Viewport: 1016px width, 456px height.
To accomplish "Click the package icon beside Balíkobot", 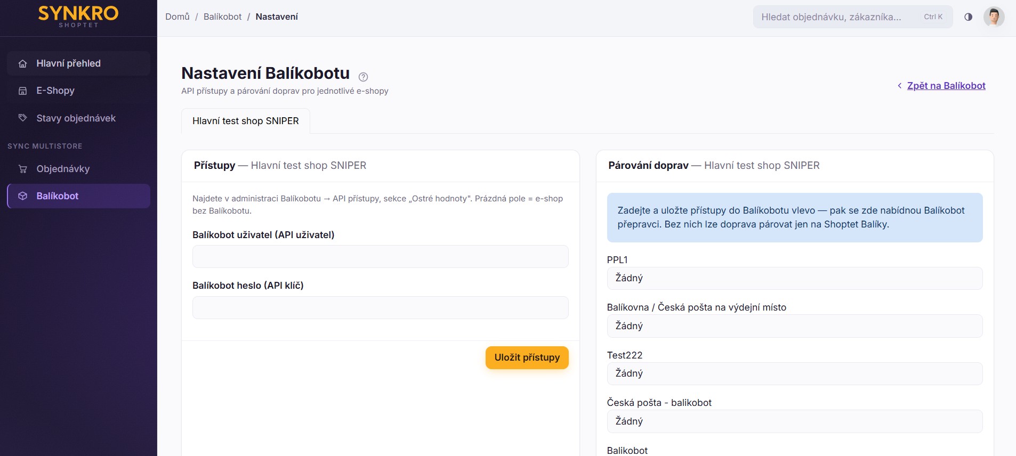I will (22, 196).
